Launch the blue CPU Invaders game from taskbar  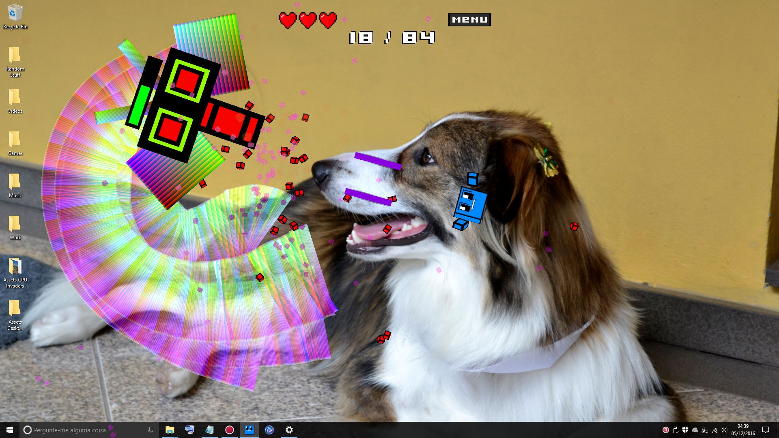tap(250, 429)
